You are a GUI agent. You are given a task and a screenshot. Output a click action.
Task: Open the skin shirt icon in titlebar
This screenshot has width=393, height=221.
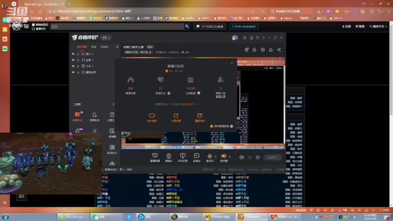click(x=257, y=38)
